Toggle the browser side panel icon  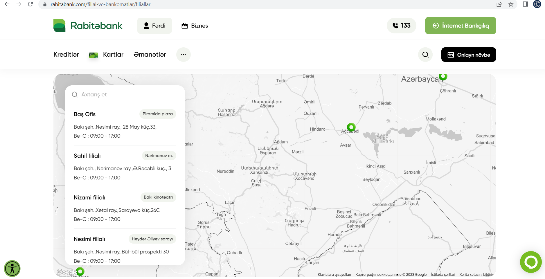(525, 4)
